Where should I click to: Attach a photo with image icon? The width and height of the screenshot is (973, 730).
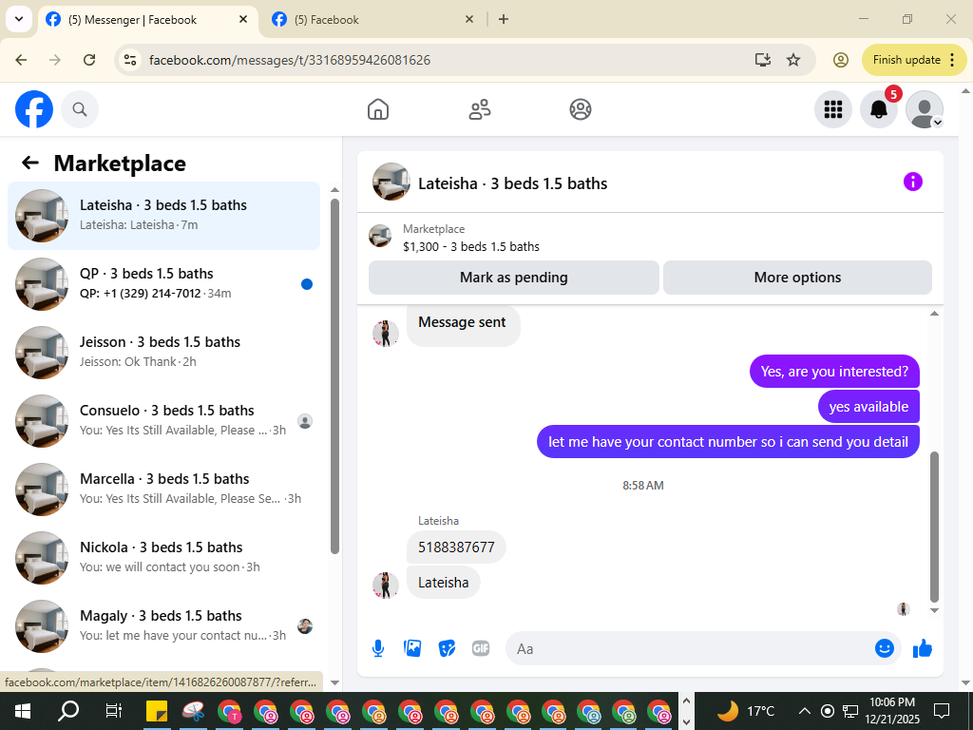412,648
